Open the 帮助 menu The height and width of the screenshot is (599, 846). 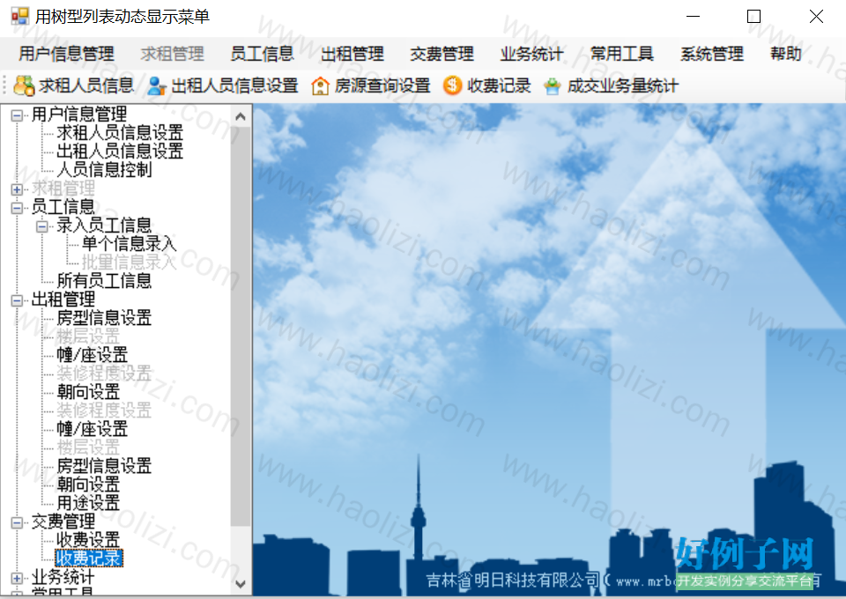click(x=786, y=54)
